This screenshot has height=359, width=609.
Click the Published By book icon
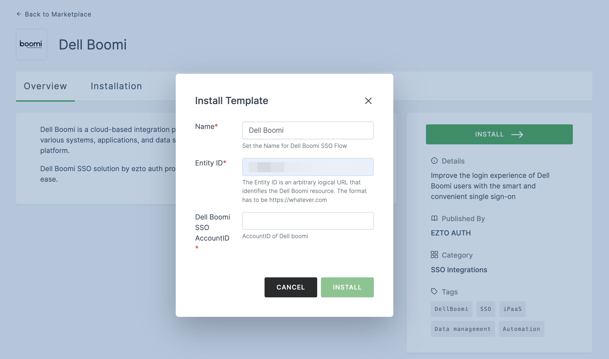pyautogui.click(x=434, y=218)
